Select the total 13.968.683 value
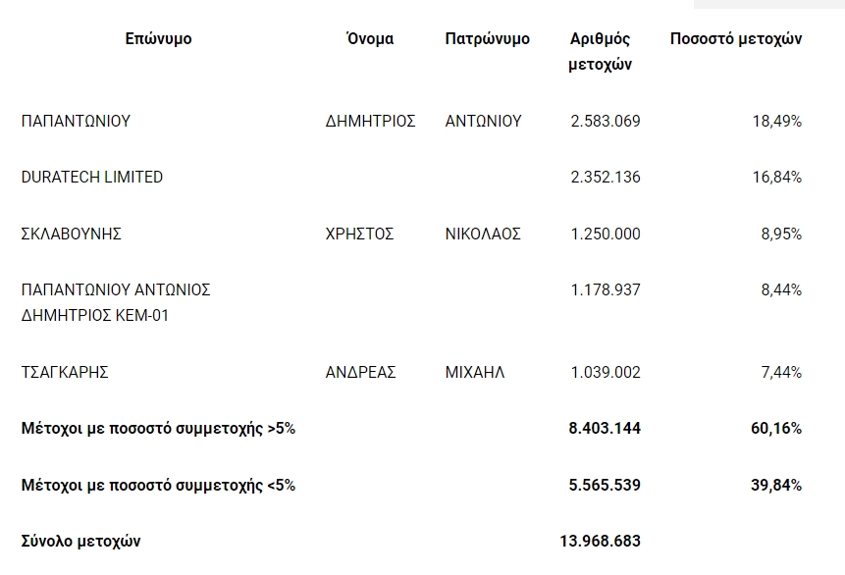The width and height of the screenshot is (845, 575). (601, 541)
